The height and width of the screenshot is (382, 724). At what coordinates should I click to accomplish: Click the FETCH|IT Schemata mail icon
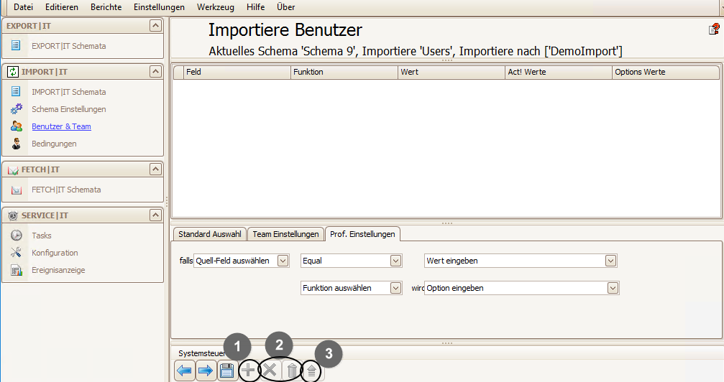[16, 190]
